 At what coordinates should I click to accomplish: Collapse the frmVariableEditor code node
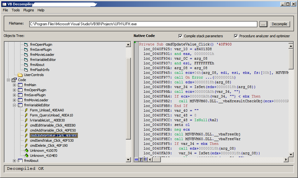click(15, 105)
